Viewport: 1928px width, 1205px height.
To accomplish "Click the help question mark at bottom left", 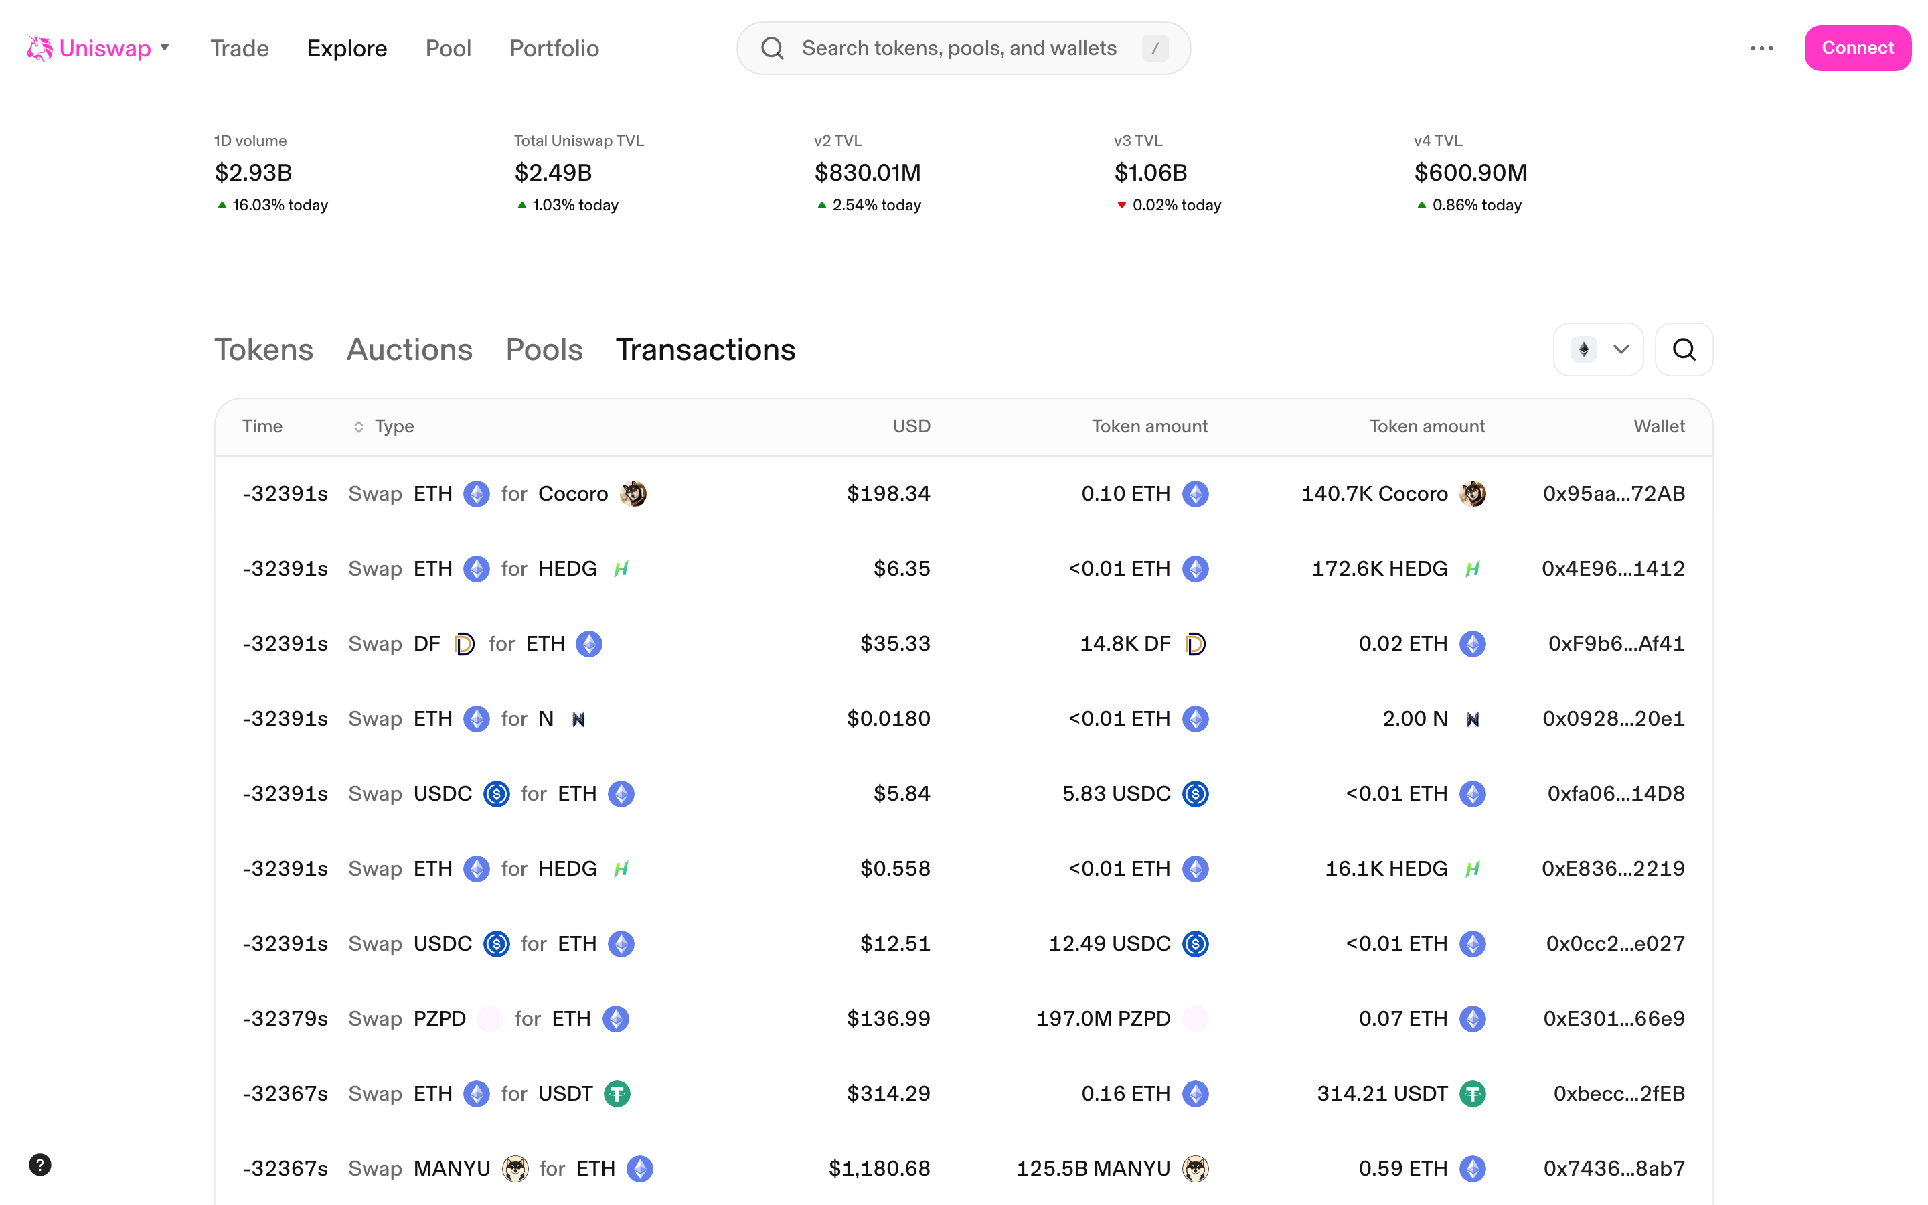I will click(41, 1163).
